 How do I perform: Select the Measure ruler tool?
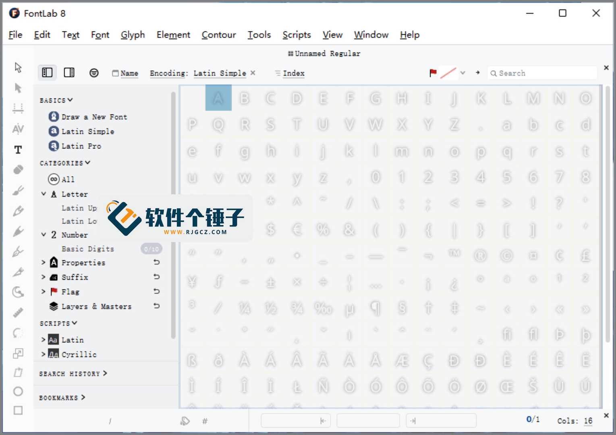(x=18, y=313)
